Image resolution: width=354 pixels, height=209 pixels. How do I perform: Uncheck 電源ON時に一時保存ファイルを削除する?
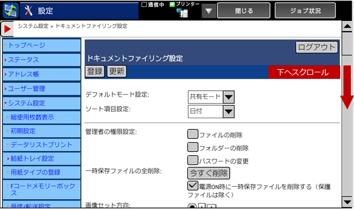pos(192,186)
